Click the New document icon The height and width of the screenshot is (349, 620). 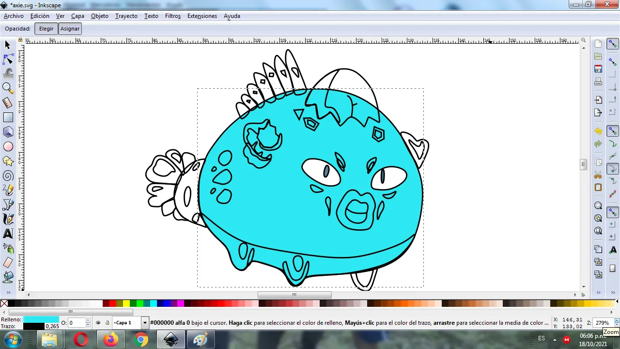tap(598, 44)
